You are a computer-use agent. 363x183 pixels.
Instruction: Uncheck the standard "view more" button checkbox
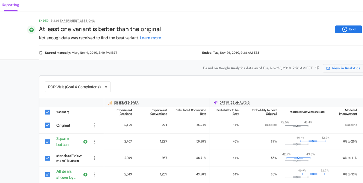click(x=48, y=158)
